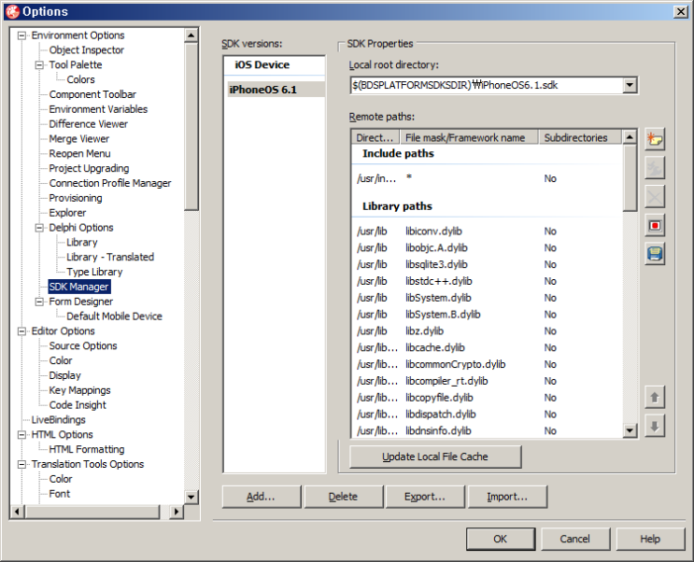Collapse the Environment Options tree node
694x562 pixels.
pyautogui.click(x=21, y=35)
